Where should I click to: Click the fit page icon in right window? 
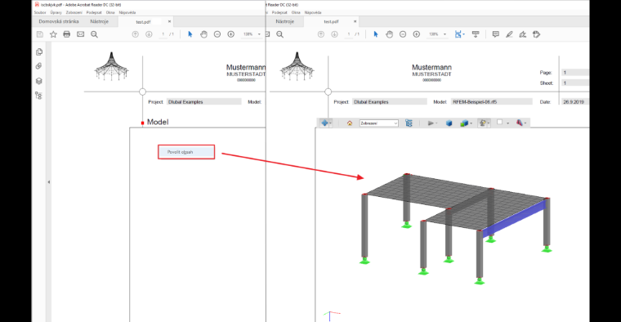[x=458, y=34]
